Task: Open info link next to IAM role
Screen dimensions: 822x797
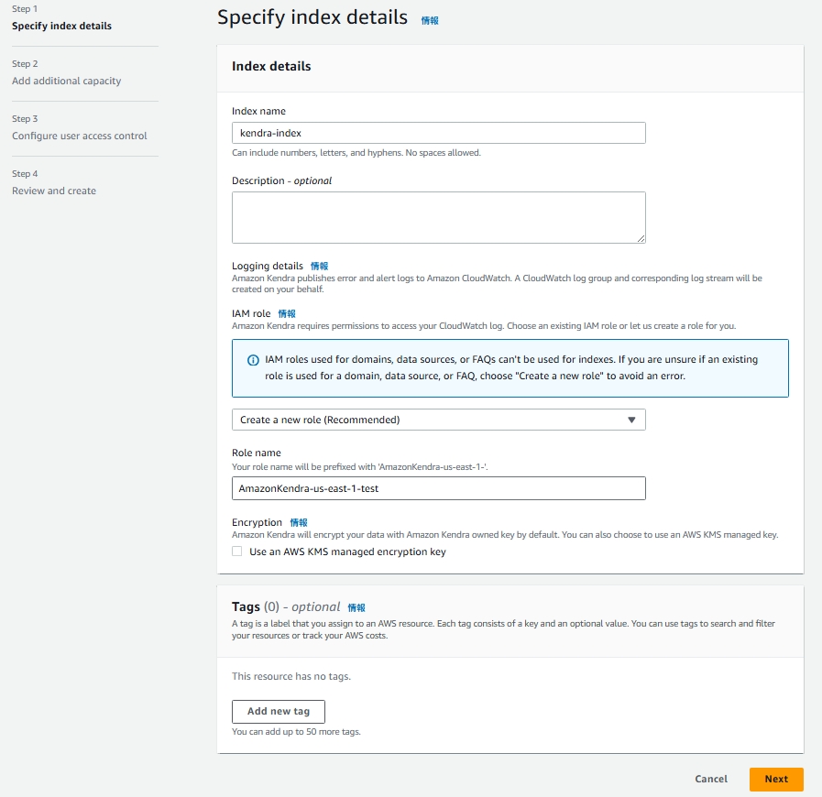Action: click(287, 313)
